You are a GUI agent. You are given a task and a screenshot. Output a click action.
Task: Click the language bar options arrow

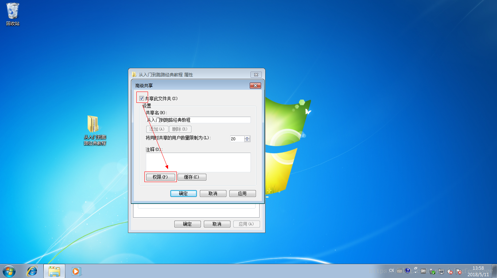(x=415, y=273)
